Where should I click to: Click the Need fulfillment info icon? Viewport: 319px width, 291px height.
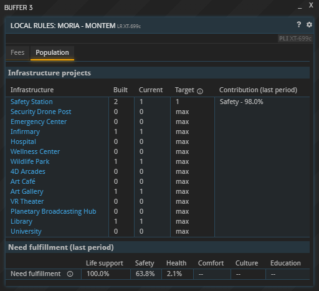[70, 274]
